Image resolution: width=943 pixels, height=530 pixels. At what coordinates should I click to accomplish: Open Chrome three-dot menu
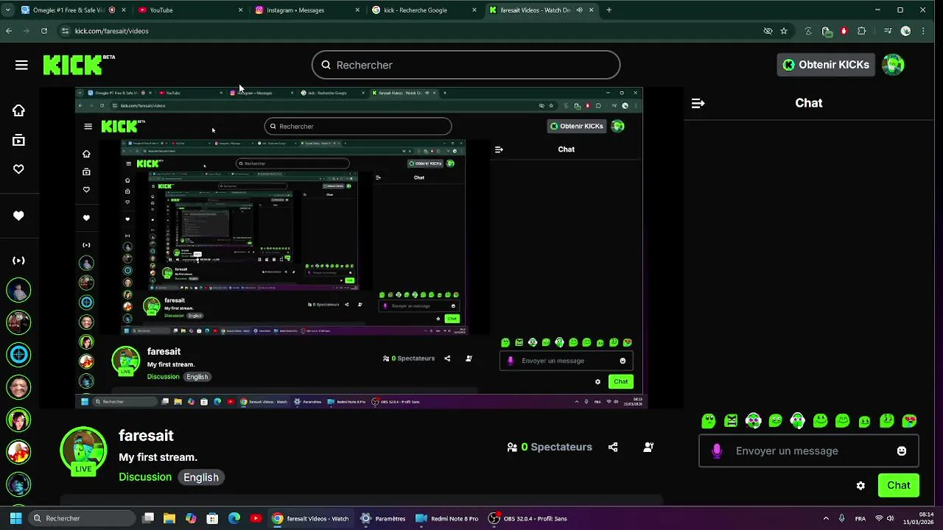click(923, 31)
